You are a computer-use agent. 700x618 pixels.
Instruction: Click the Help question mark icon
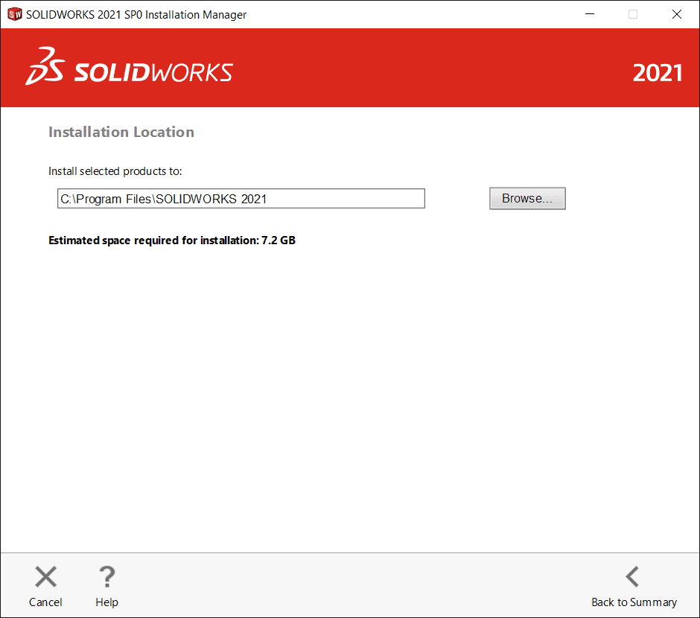pyautogui.click(x=107, y=577)
